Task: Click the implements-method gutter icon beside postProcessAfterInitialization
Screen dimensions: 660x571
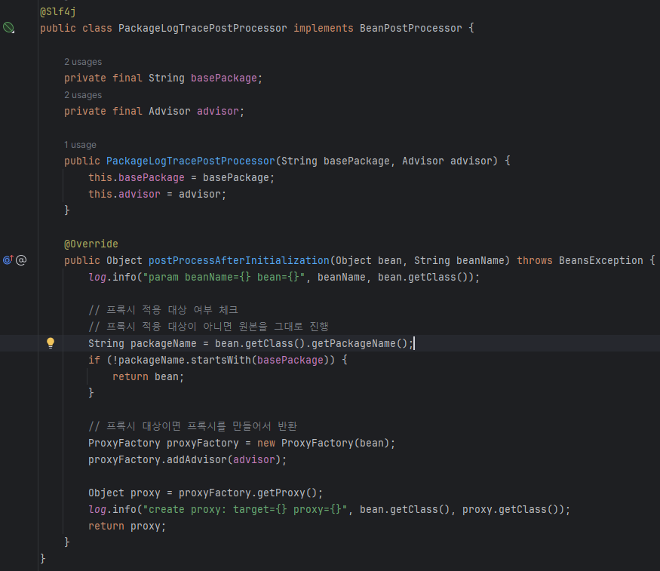Action: coord(8,260)
